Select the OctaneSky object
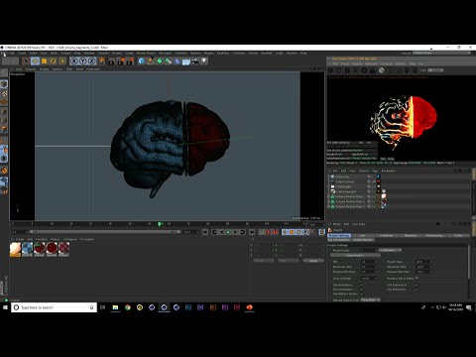This screenshot has height=357, width=476. [342, 177]
